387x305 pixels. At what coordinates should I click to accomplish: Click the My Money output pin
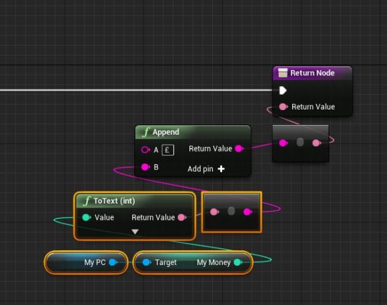238,262
